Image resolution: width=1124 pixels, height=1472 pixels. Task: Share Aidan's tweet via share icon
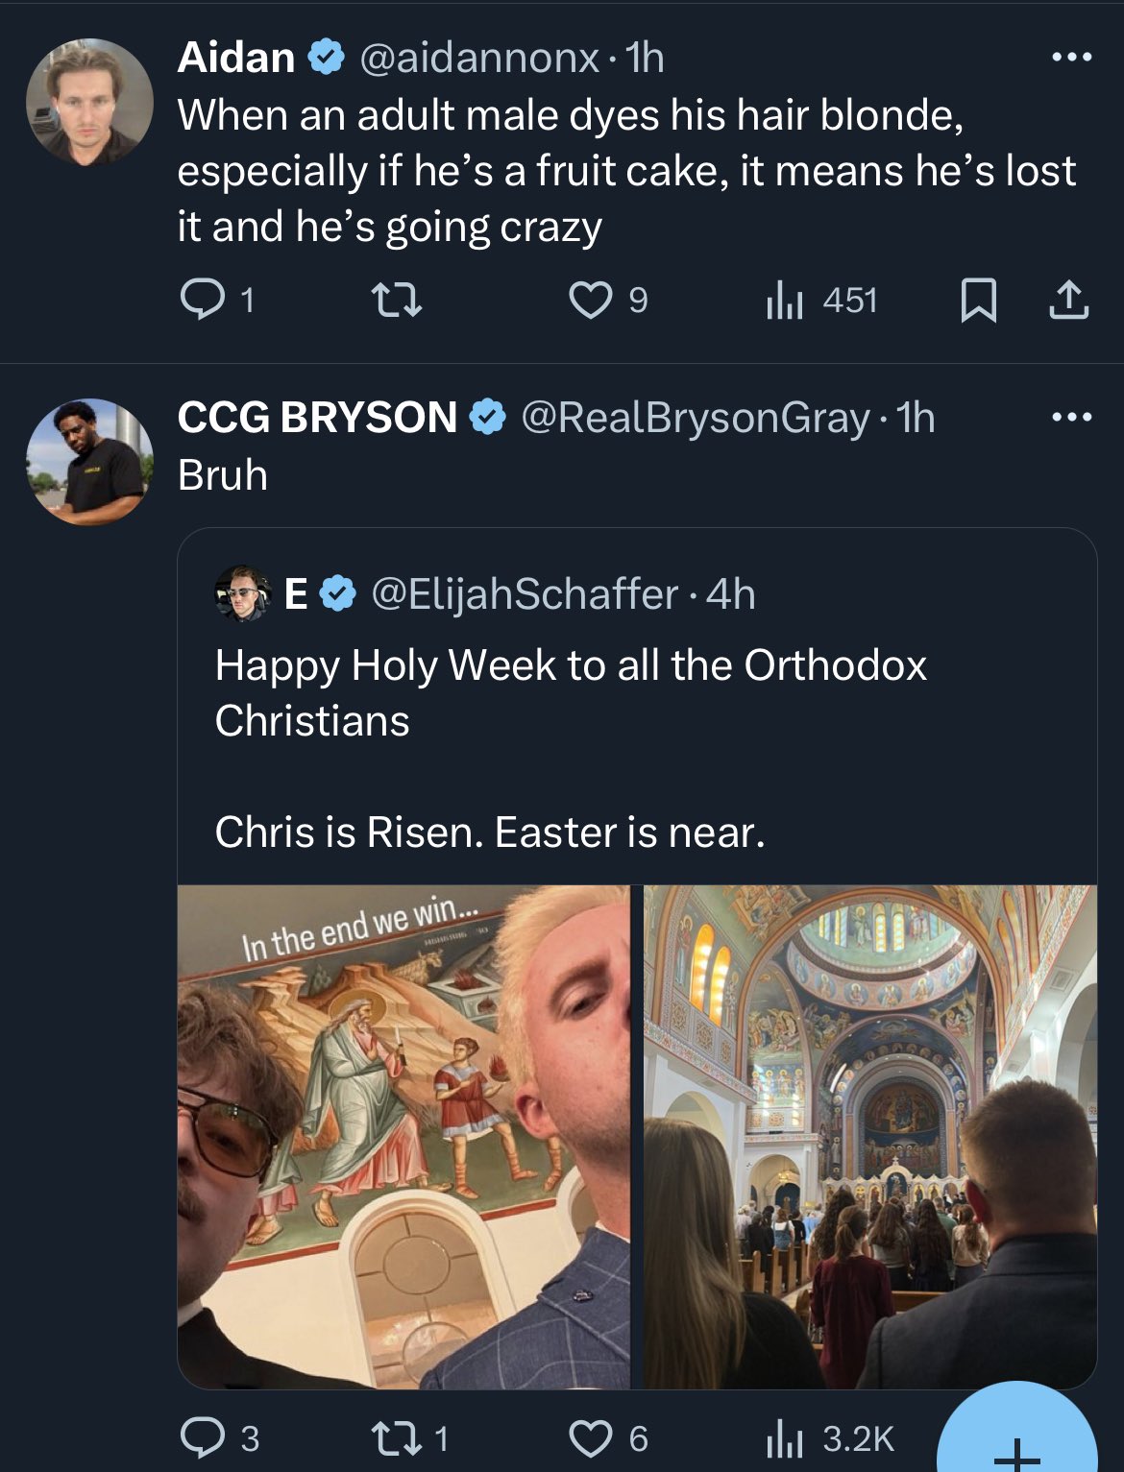point(1068,301)
